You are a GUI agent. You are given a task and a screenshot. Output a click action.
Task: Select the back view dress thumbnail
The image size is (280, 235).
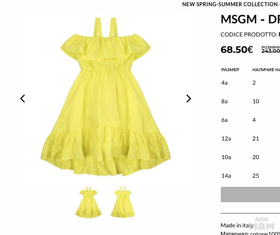pyautogui.click(x=123, y=202)
